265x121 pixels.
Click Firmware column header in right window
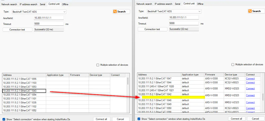(x=214, y=75)
